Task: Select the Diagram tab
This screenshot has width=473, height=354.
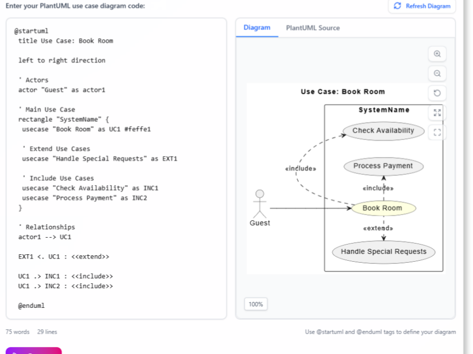Action: [257, 28]
